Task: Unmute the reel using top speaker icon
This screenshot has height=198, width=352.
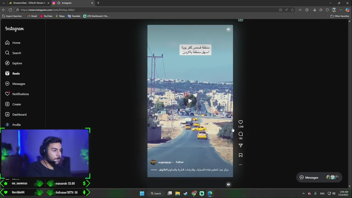Action: [x=228, y=29]
